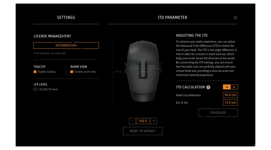271x150 pixels.
Task: Edit the Head circumference value
Action: (x=231, y=95)
